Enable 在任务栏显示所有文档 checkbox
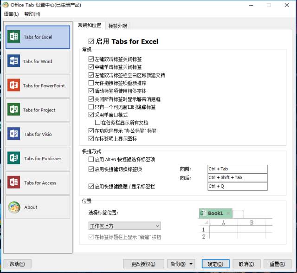Image resolution: width=297 pixels, height=273 pixels. click(x=98, y=123)
